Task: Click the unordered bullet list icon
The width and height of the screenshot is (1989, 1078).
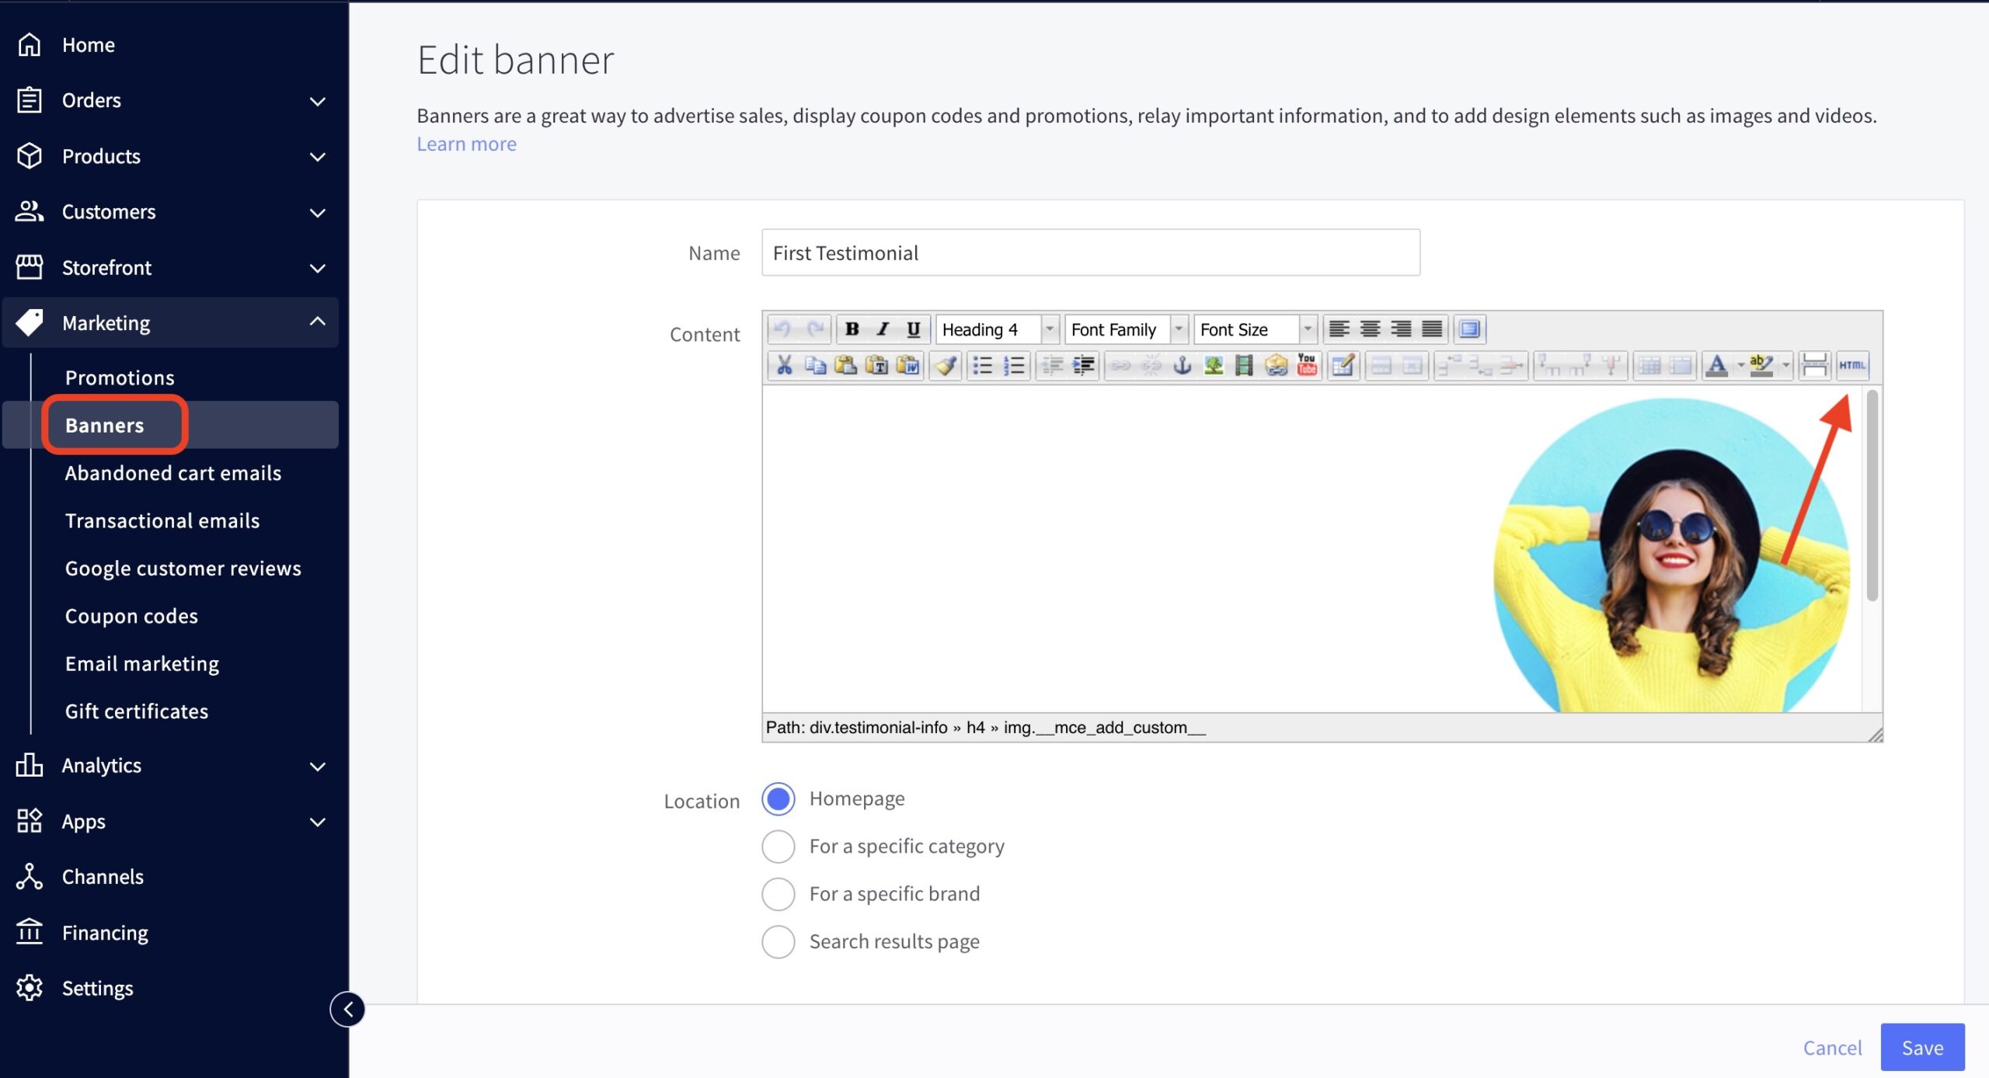Action: click(983, 365)
